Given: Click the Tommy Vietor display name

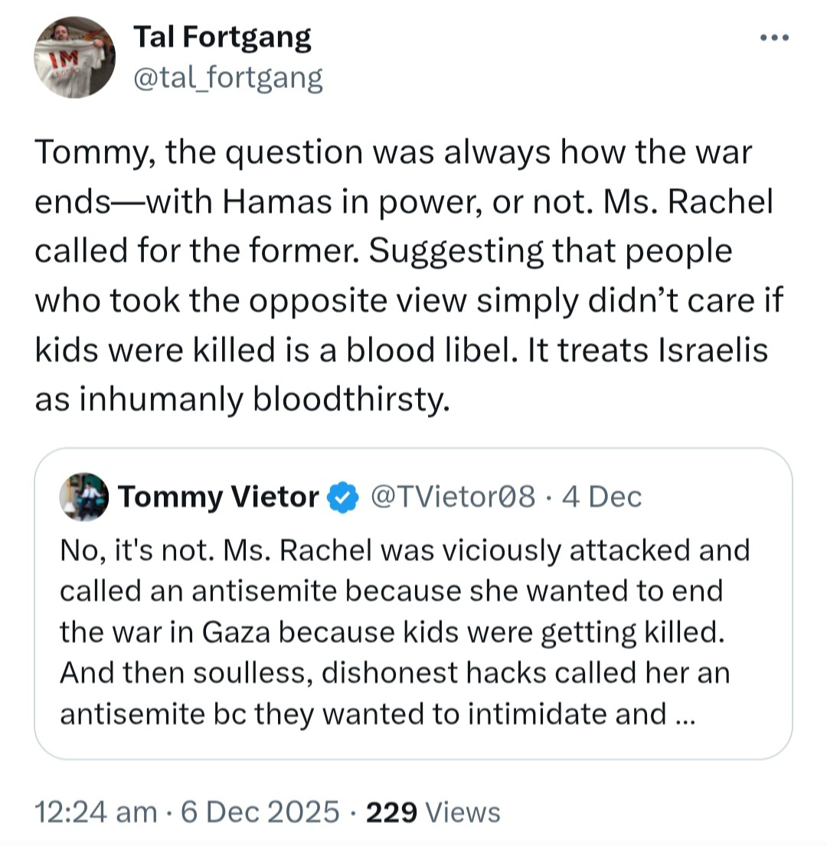Looking at the screenshot, I should [x=218, y=496].
